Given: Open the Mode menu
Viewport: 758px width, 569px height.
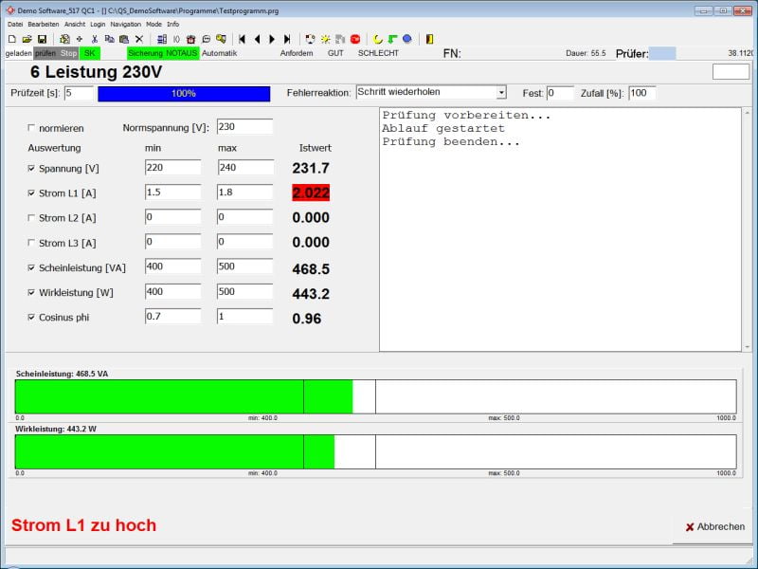Looking at the screenshot, I should [153, 25].
